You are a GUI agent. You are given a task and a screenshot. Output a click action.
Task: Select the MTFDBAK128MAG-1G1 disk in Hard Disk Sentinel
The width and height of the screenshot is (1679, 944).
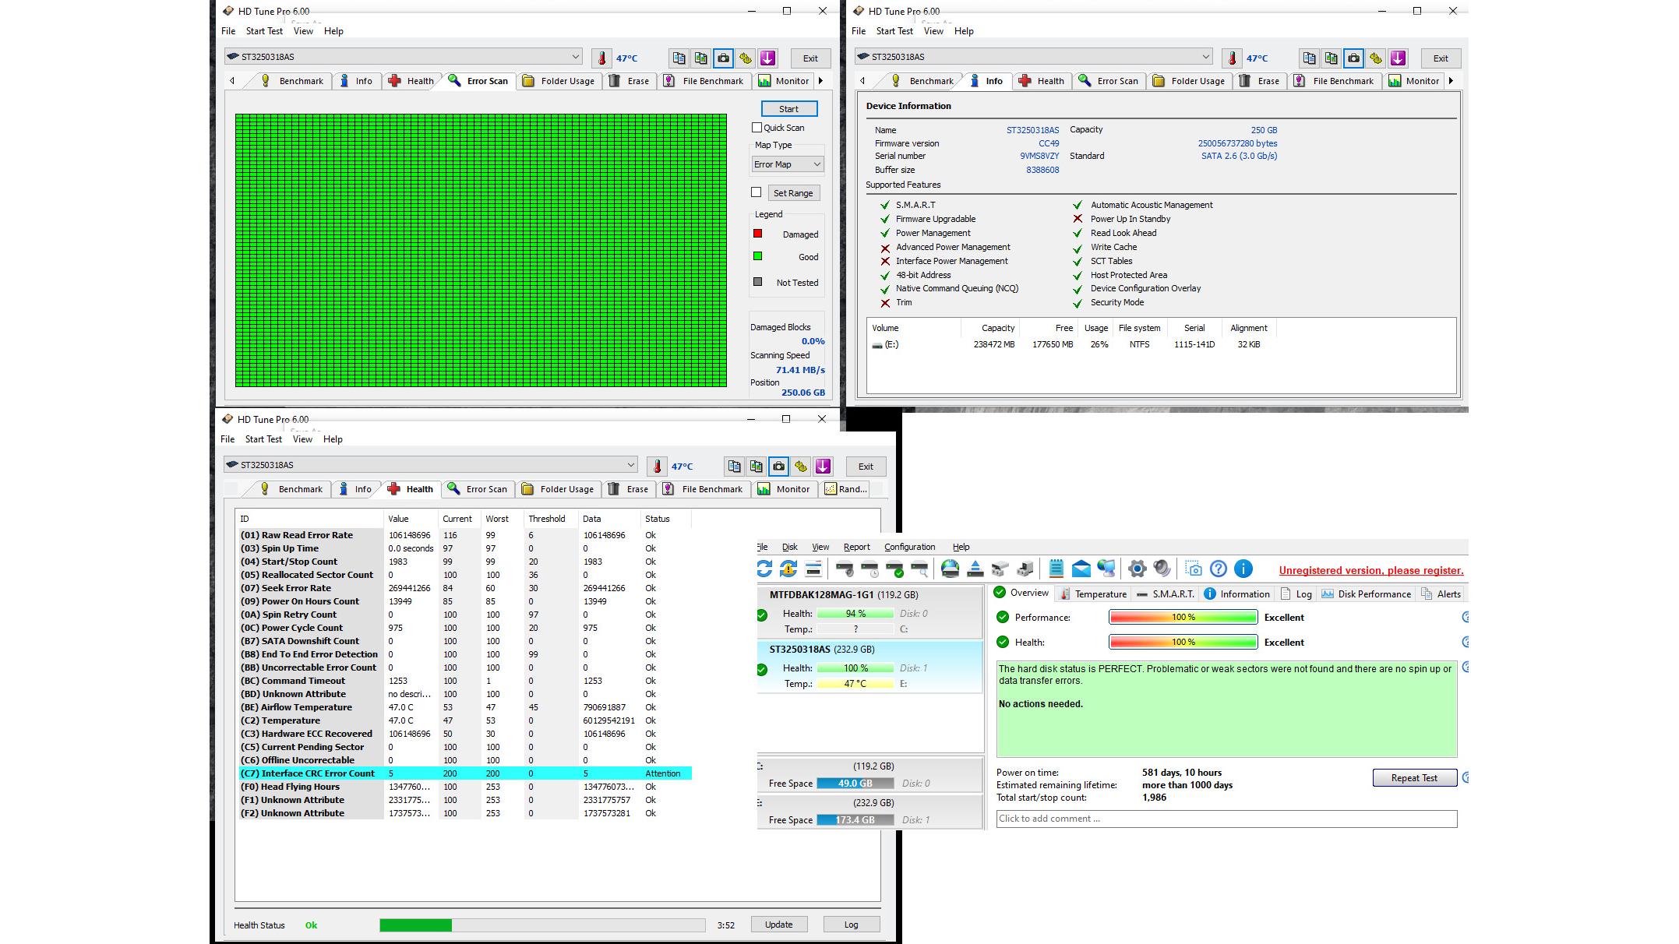[x=869, y=612]
